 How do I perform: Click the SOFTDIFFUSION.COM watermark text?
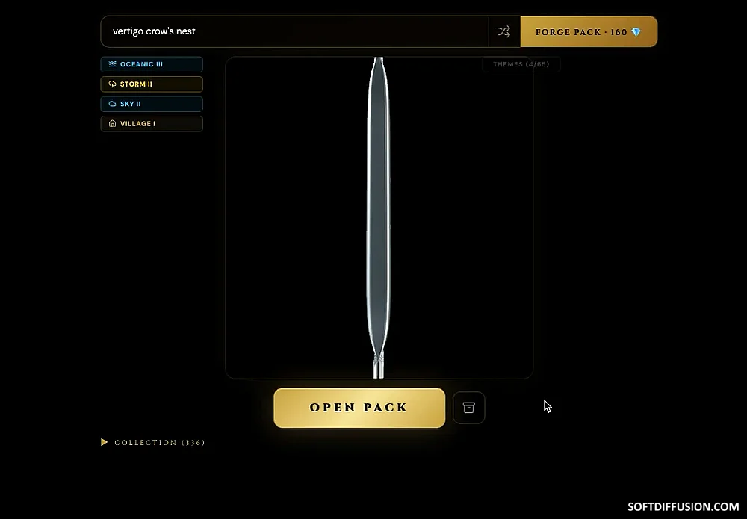coord(684,506)
